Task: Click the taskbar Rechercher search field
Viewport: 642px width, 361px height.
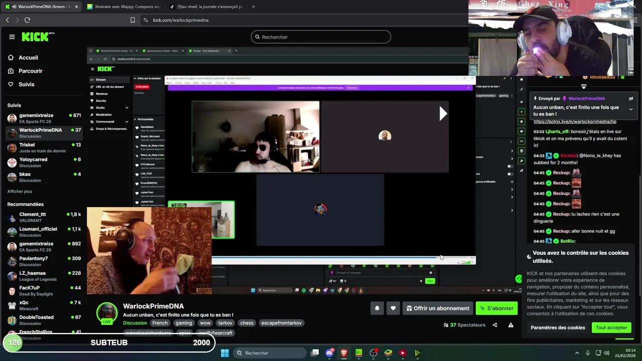Action: click(x=269, y=353)
